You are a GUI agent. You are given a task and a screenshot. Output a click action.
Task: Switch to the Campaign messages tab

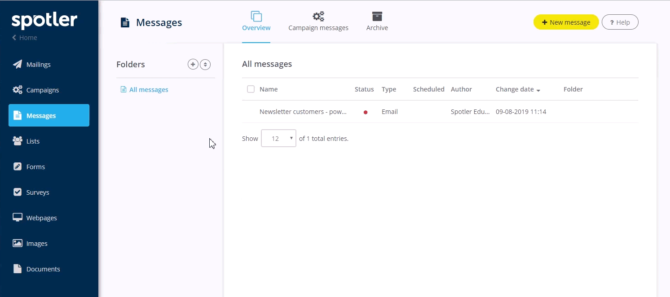coord(318,22)
